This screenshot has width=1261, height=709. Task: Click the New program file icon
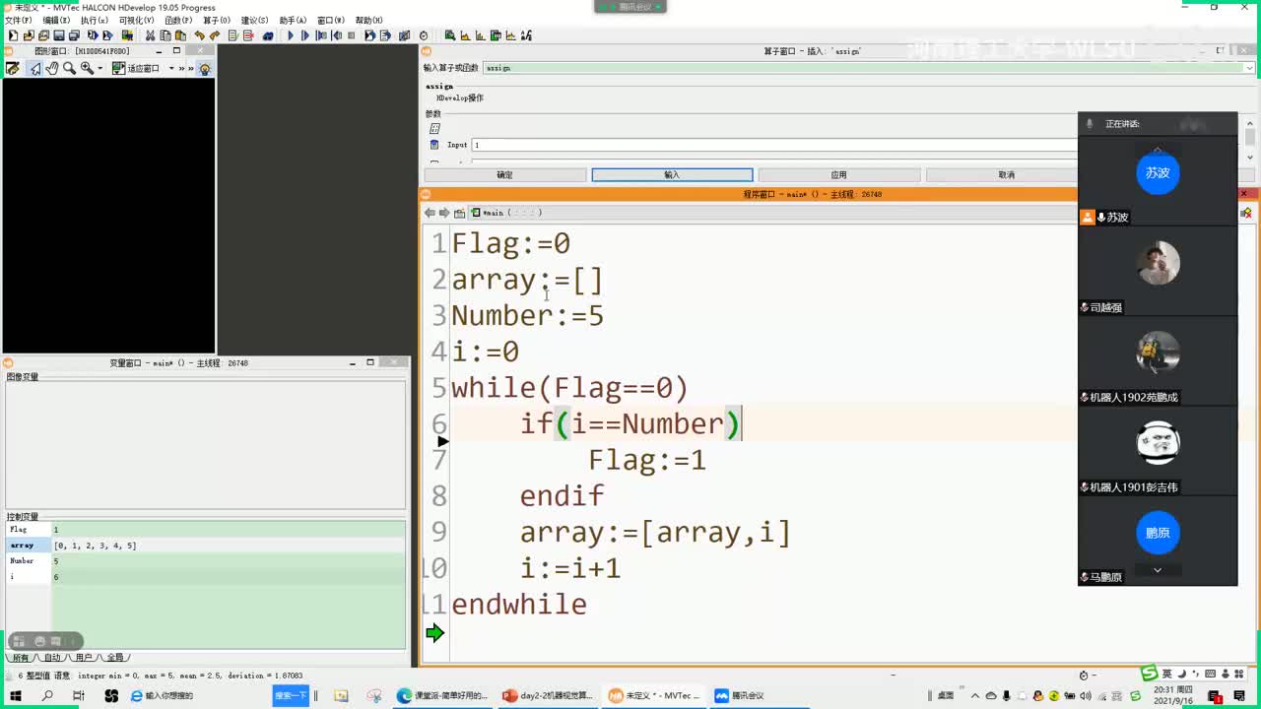pyautogui.click(x=13, y=35)
